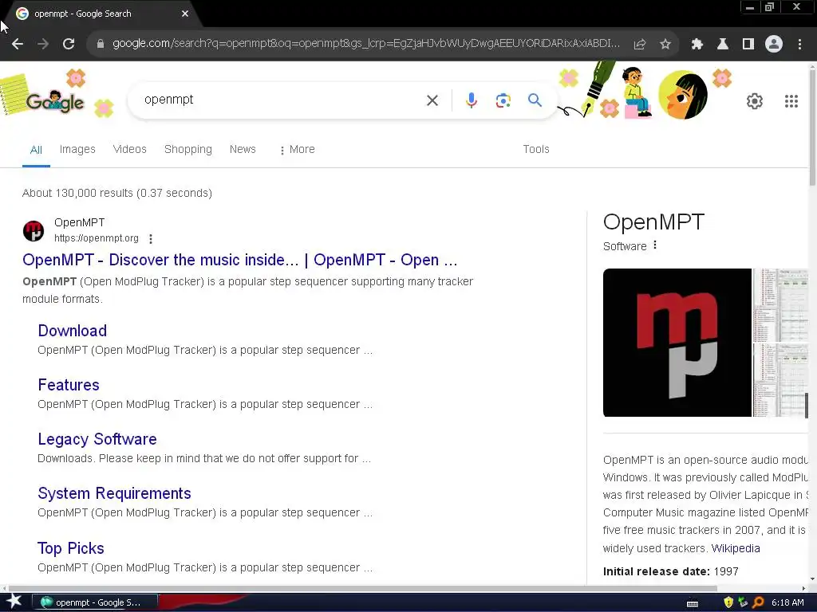Click the OpenMPT result favicon

click(34, 230)
